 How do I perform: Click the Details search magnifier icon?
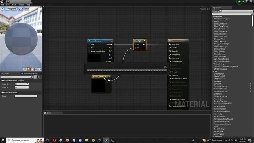click(31, 77)
